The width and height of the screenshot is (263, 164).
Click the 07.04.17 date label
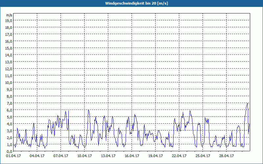click(x=61, y=156)
